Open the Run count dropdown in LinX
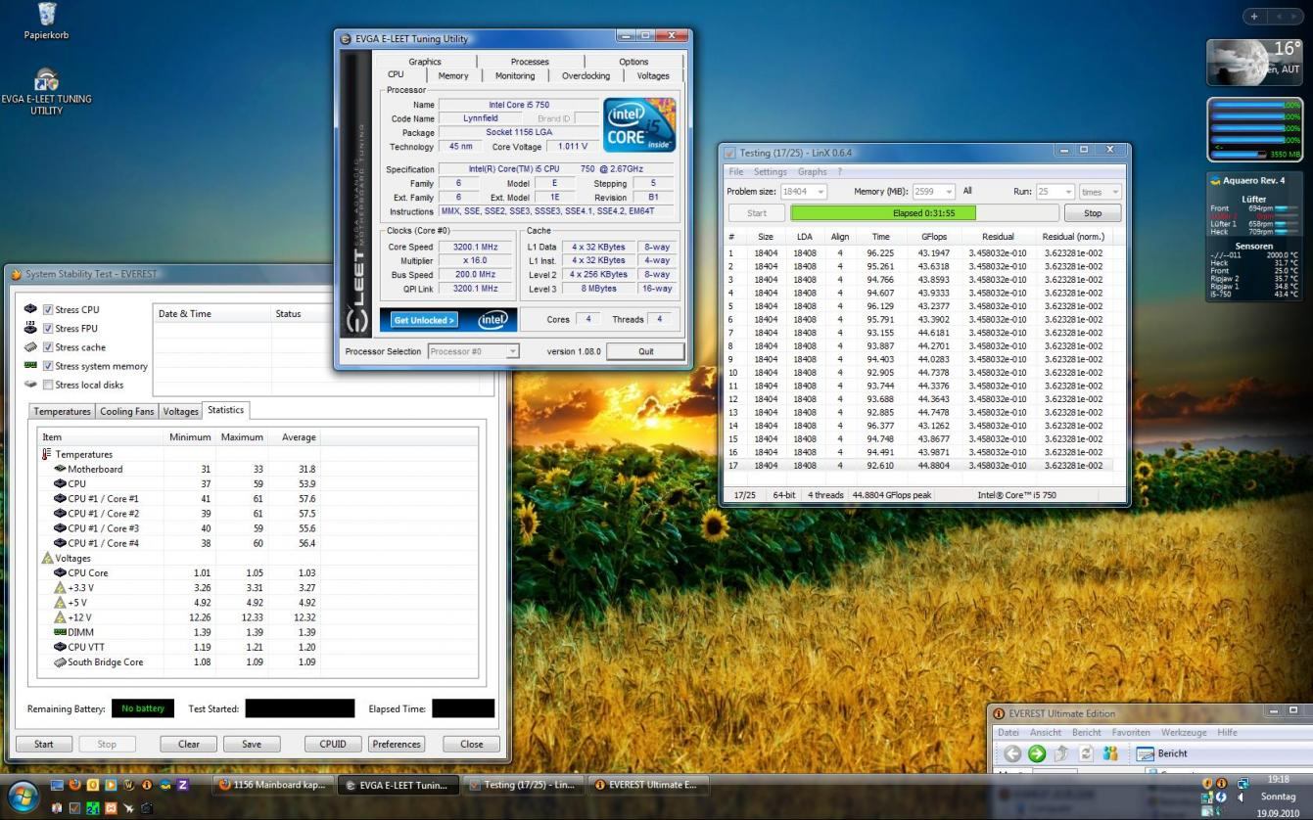This screenshot has width=1313, height=820. pos(1055,192)
